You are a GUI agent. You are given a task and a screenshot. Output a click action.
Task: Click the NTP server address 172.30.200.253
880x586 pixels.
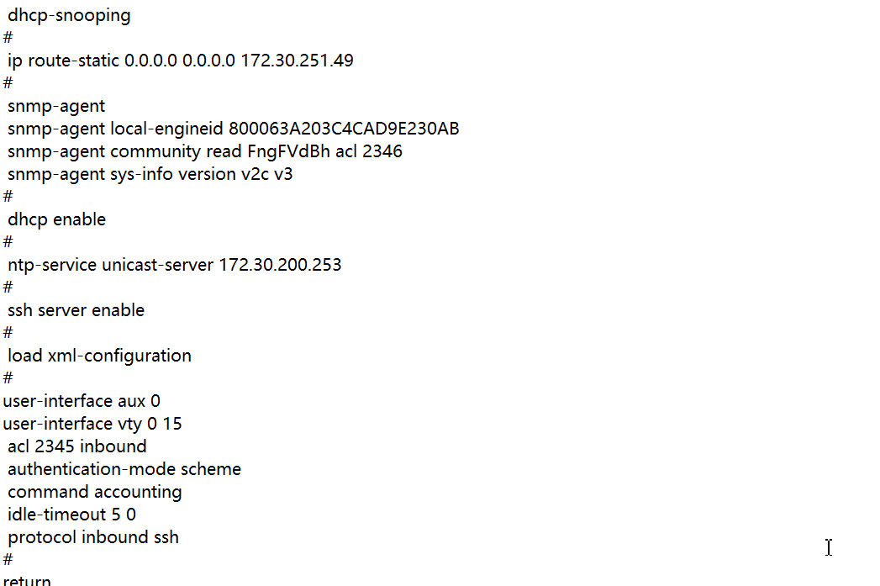click(x=280, y=265)
